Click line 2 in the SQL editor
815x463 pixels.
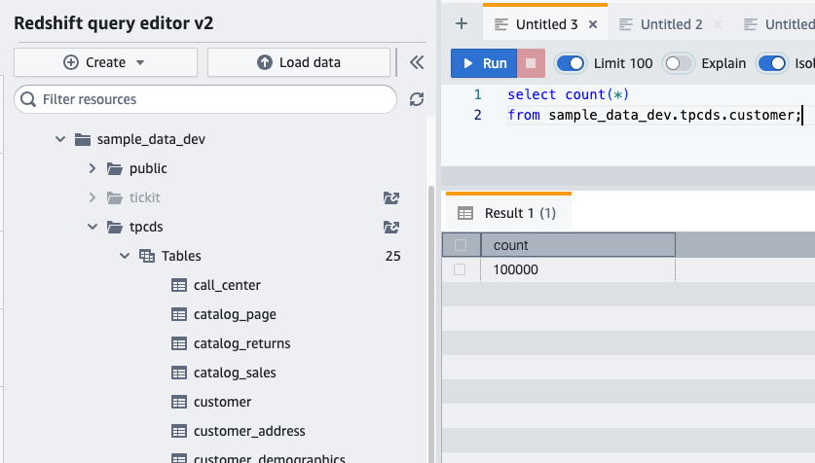pyautogui.click(x=654, y=115)
